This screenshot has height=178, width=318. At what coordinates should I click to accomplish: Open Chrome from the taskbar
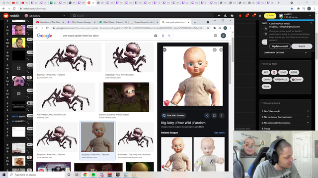85,175
